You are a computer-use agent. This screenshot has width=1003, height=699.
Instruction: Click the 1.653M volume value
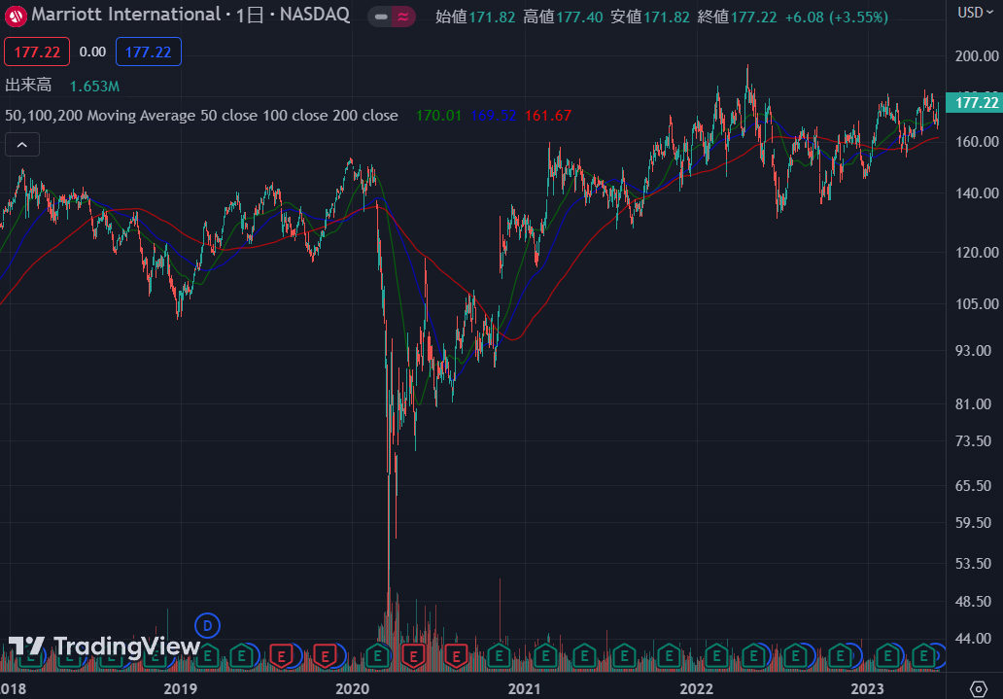(94, 86)
